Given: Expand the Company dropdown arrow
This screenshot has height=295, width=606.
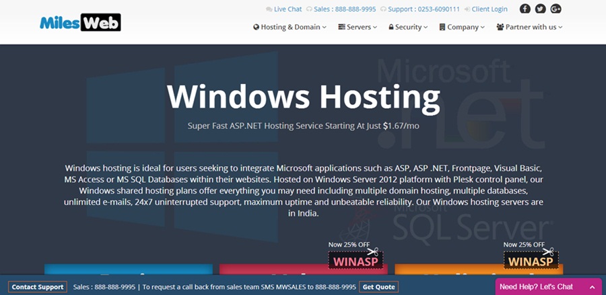Looking at the screenshot, I should 482,28.
